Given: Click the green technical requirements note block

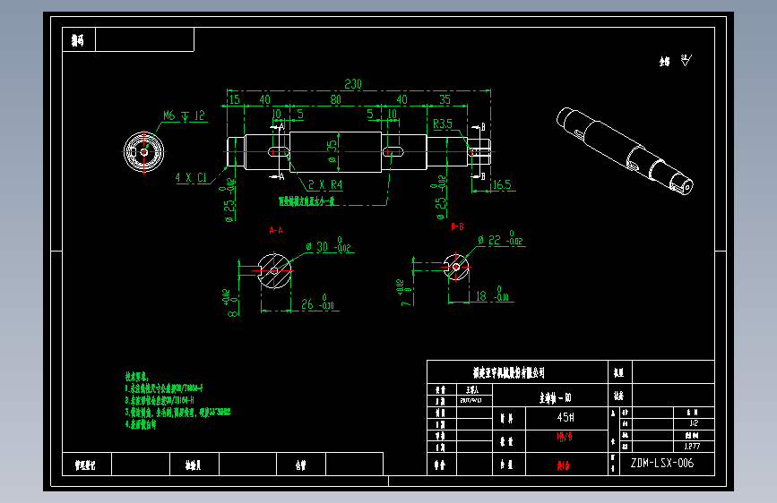Looking at the screenshot, I should [x=177, y=400].
